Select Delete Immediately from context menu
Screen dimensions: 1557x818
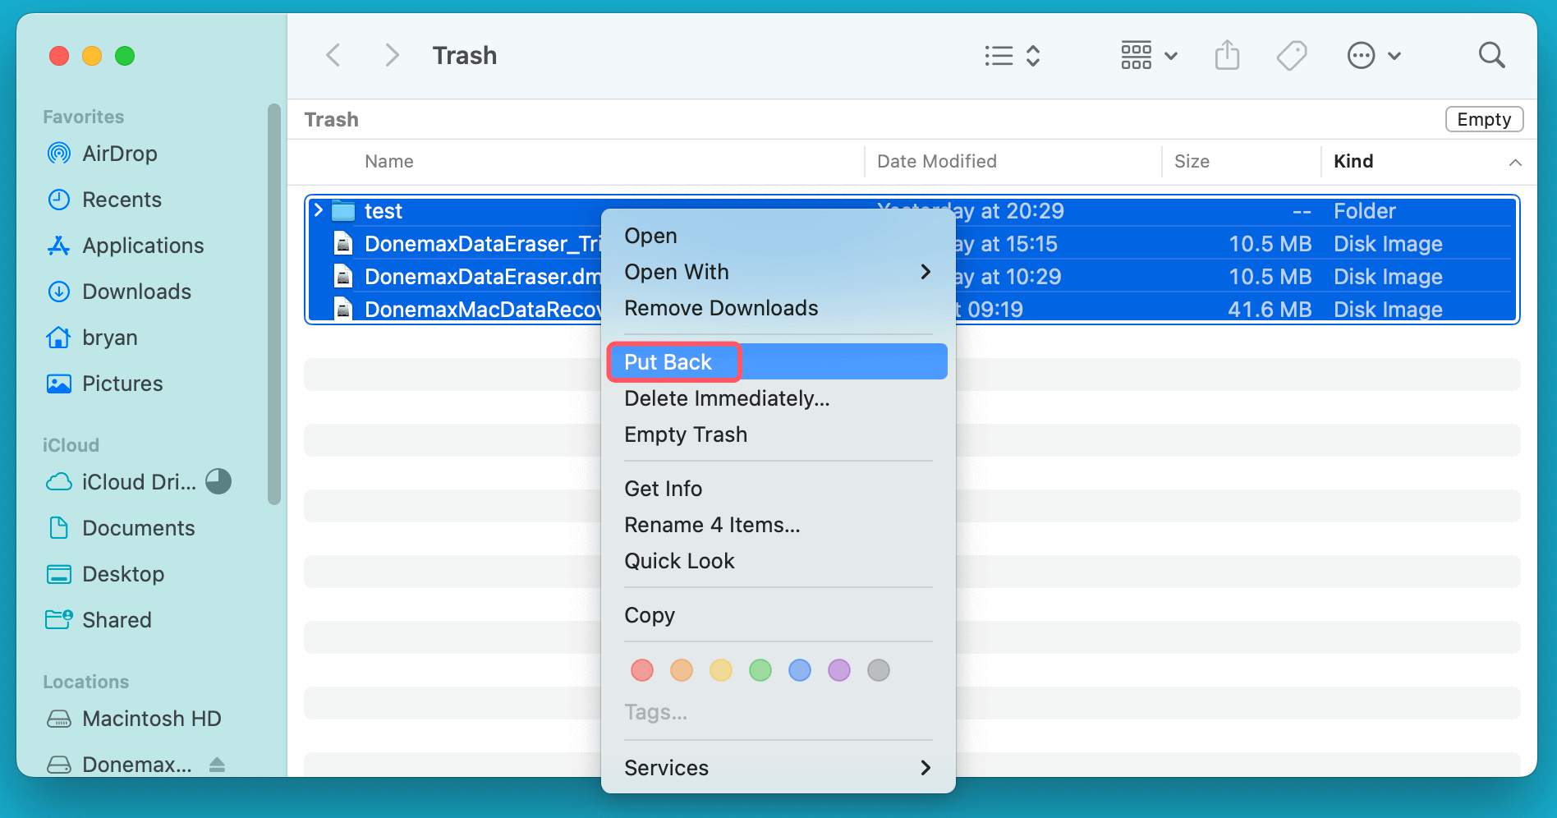727,398
